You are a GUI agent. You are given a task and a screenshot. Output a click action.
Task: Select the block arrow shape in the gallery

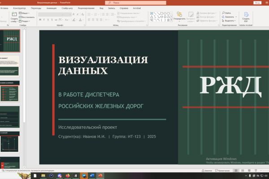point(161,17)
